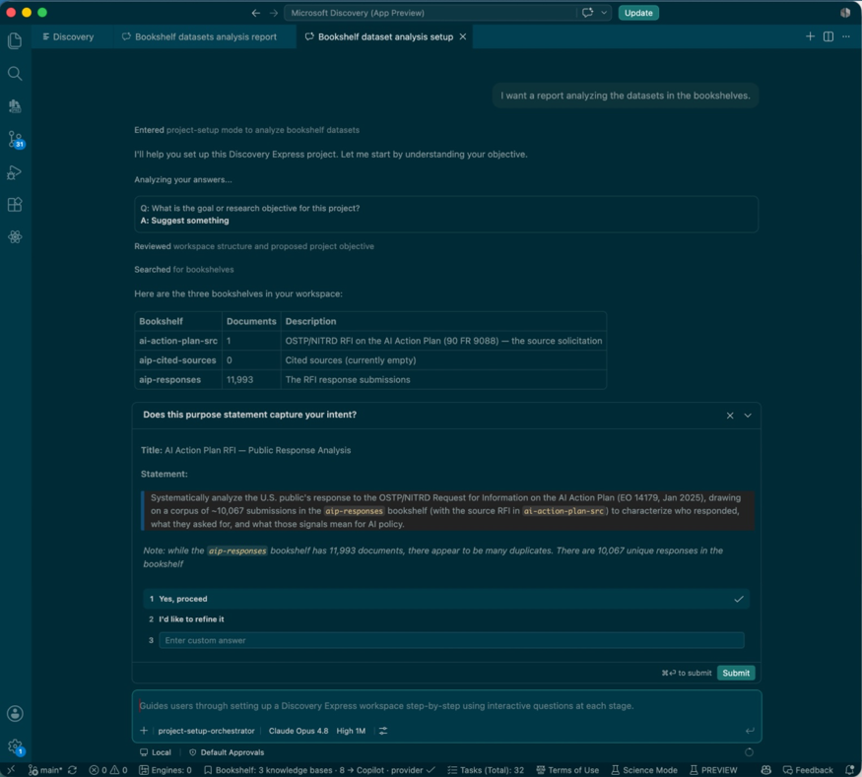Open the Search magnifier in activity bar
Viewport: 862px width, 777px height.
(x=15, y=73)
